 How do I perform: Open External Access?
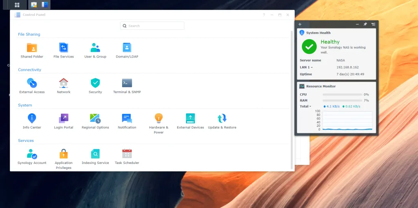coord(32,86)
